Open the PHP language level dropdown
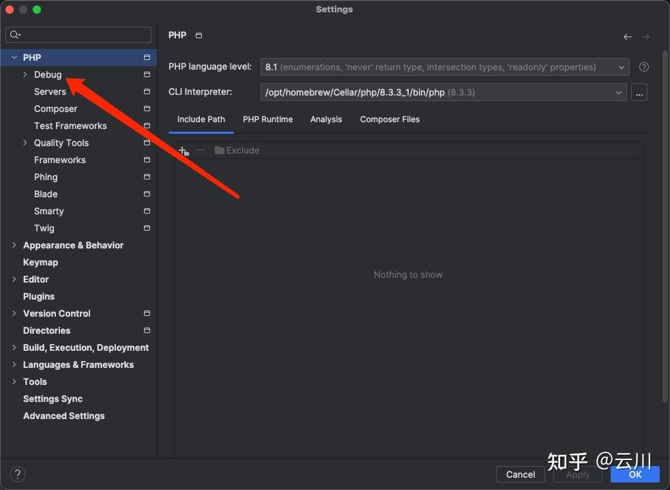Image resolution: width=670 pixels, height=490 pixels. click(445, 67)
